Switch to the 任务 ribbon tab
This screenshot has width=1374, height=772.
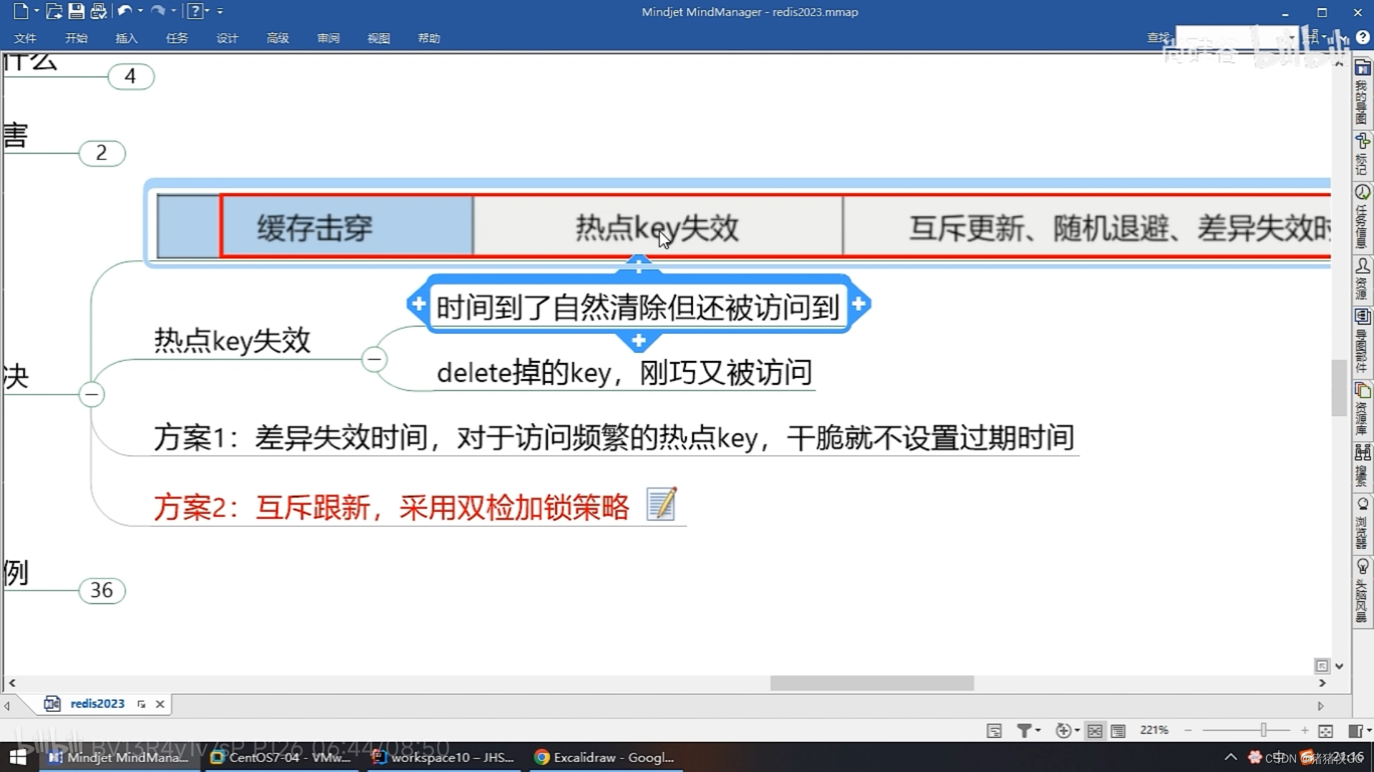(177, 38)
